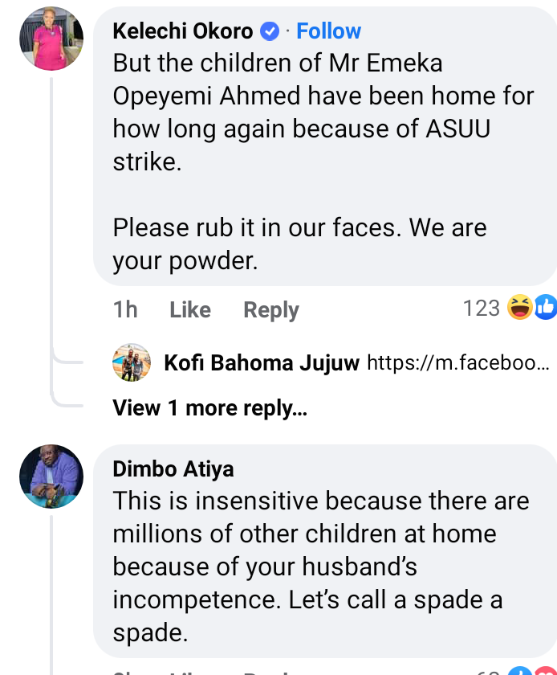Visit Dimbo Atiya's profile via name

173,468
